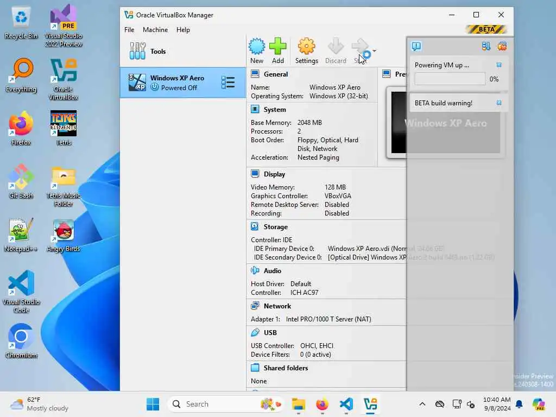Click the Storage section disk icon
Viewport: 556px width, 417px height.
tap(255, 226)
